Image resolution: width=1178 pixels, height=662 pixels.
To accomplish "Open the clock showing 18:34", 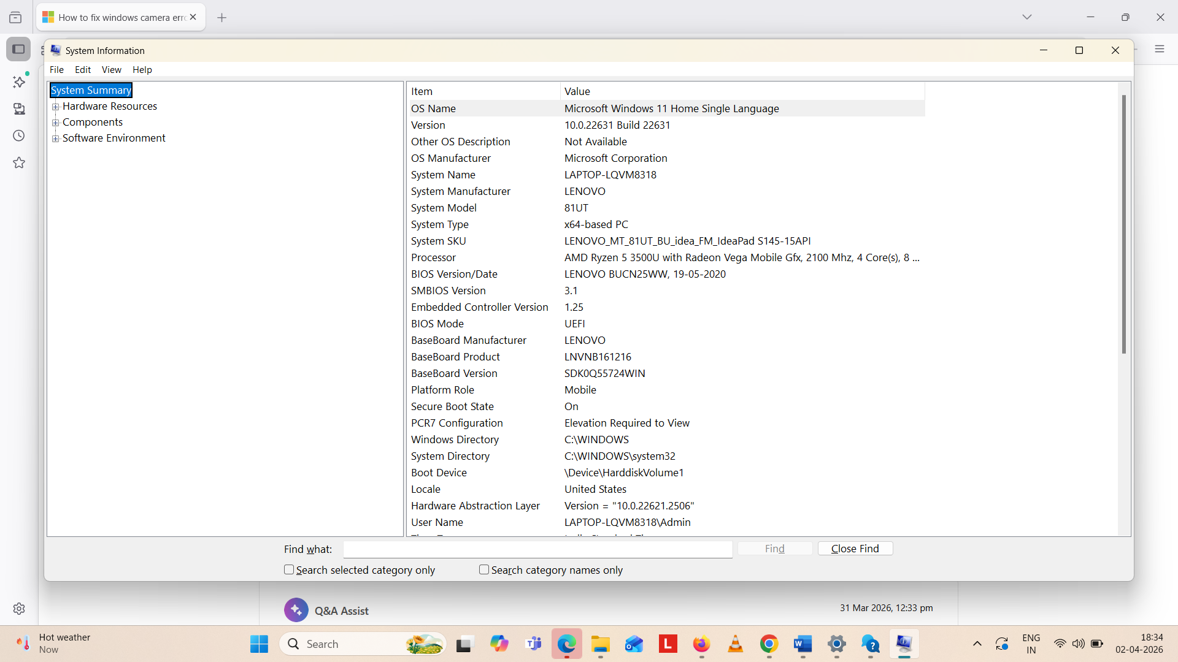I will 1139,644.
